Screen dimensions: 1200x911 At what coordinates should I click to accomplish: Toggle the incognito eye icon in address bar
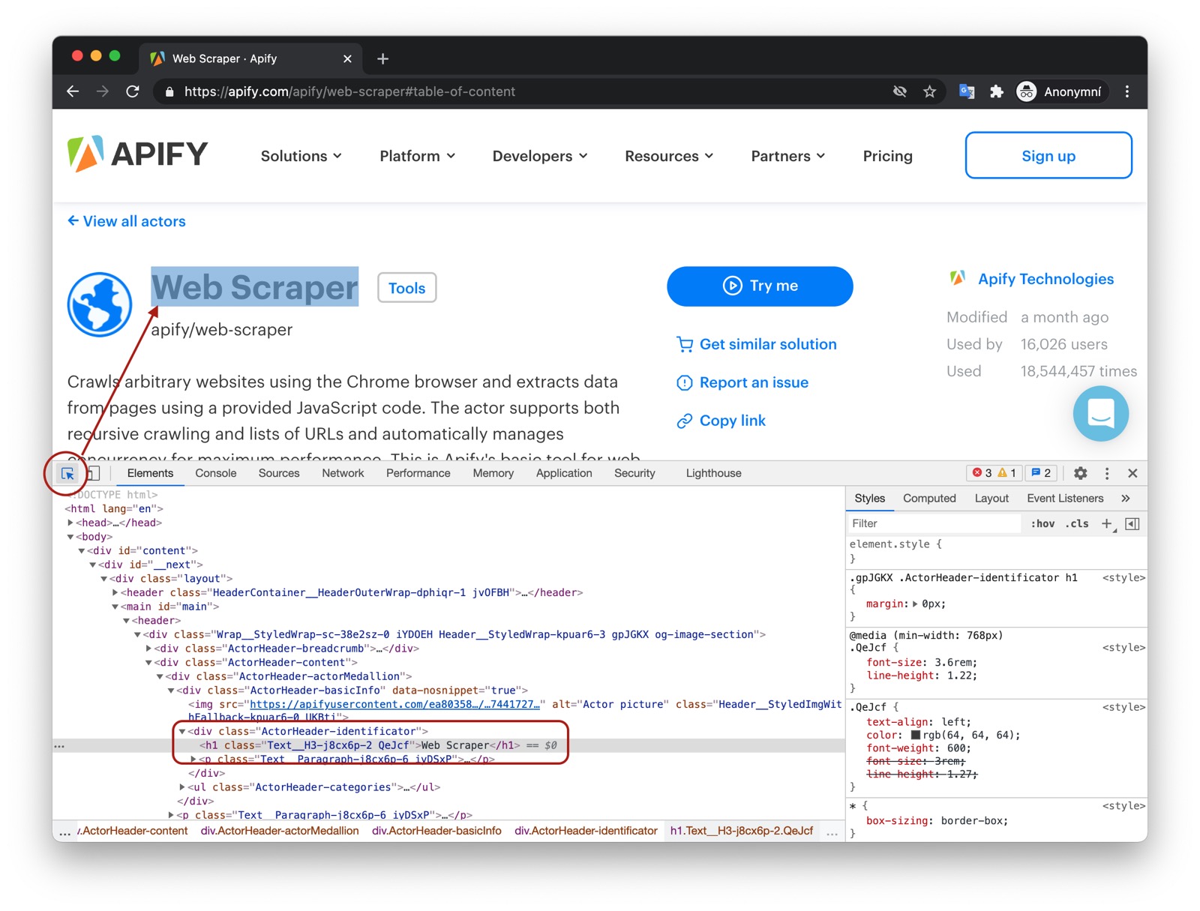point(900,91)
